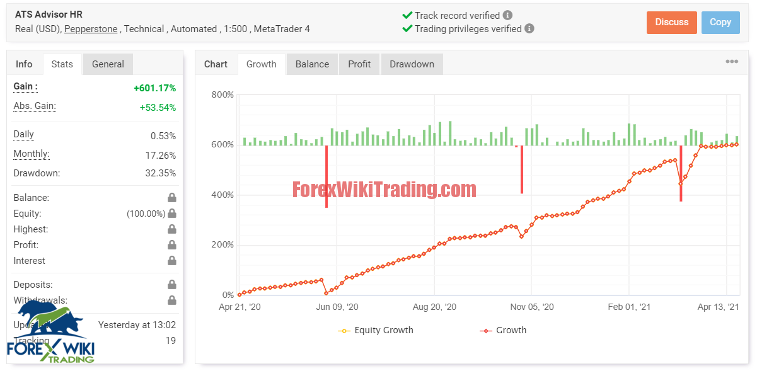Open the ellipsis options menu on chart panel
This screenshot has height=371, width=757.
click(x=731, y=60)
